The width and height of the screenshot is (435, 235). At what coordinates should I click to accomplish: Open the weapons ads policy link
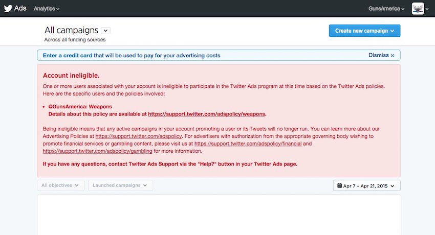[207, 114]
